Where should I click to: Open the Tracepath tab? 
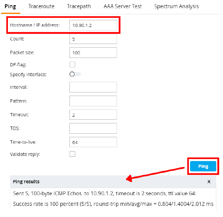tap(79, 6)
